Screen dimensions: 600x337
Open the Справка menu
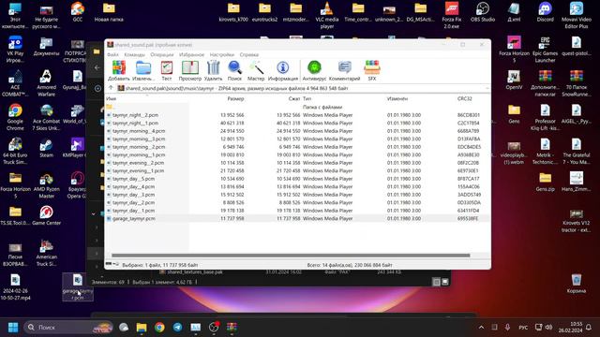point(249,54)
